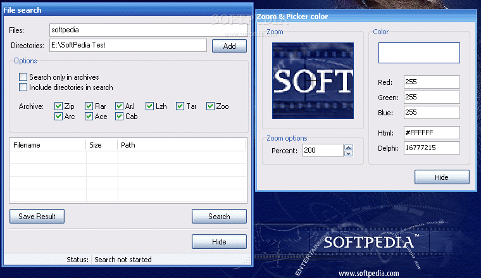Uncheck the Zip archive checkbox
The image size is (481, 278).
coord(58,106)
